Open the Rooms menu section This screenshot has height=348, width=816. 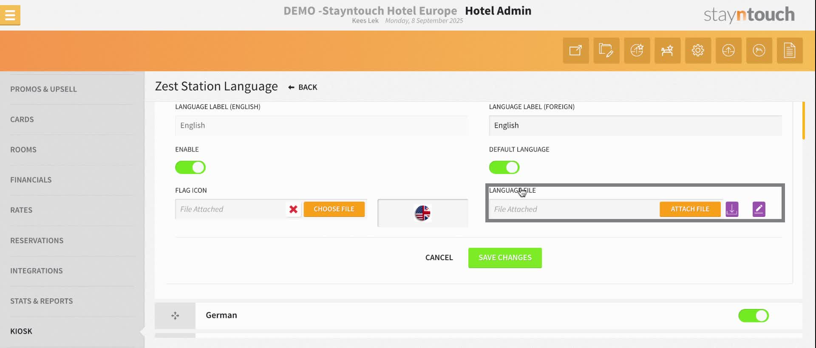coord(23,149)
